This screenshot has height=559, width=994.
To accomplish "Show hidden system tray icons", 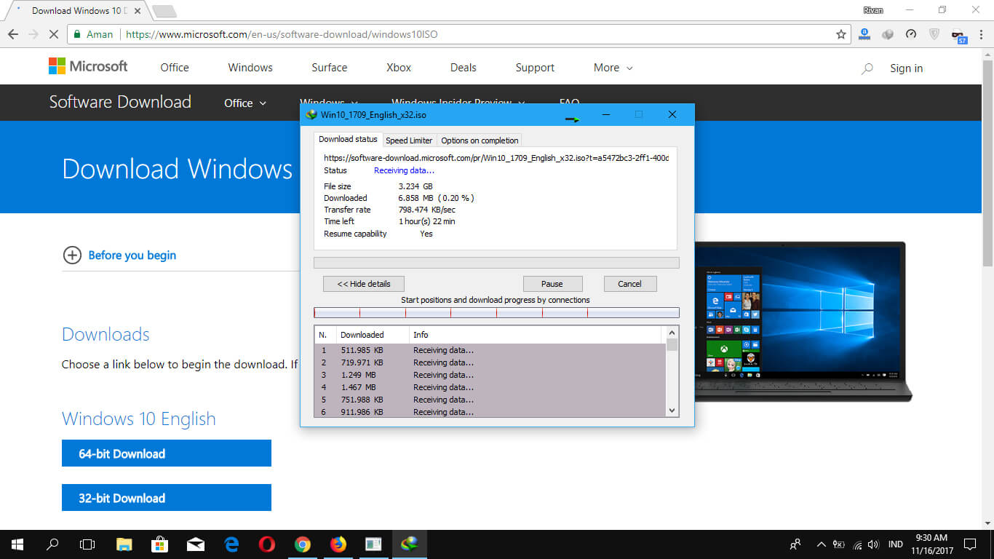I will pos(822,544).
